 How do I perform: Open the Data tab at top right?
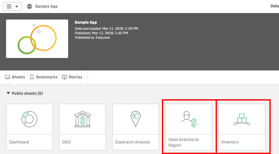275,6
